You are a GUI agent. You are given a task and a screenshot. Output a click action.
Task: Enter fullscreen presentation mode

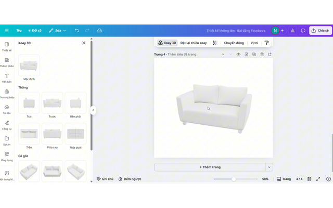coord(318,179)
